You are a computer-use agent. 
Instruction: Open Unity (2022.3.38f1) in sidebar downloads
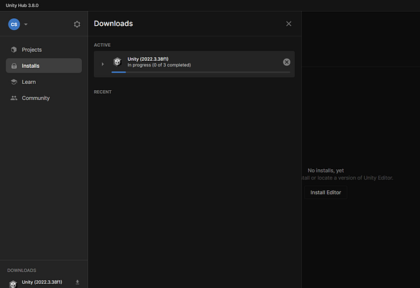[42, 282]
